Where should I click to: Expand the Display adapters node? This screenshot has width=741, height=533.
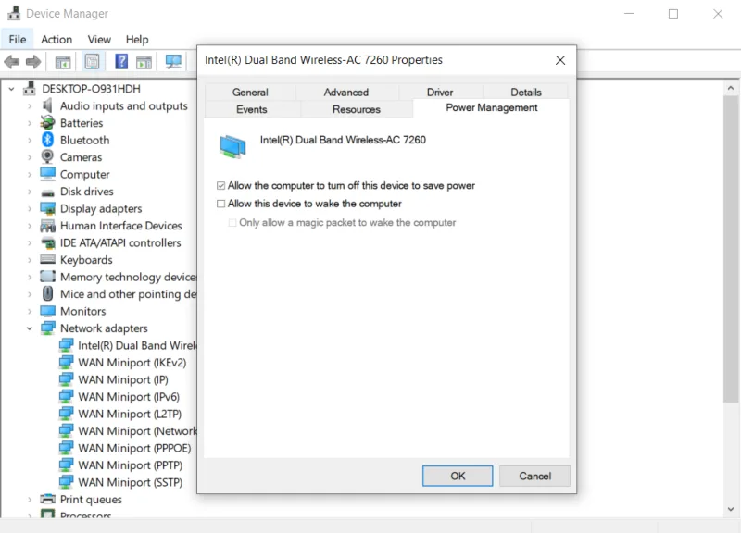[30, 209]
